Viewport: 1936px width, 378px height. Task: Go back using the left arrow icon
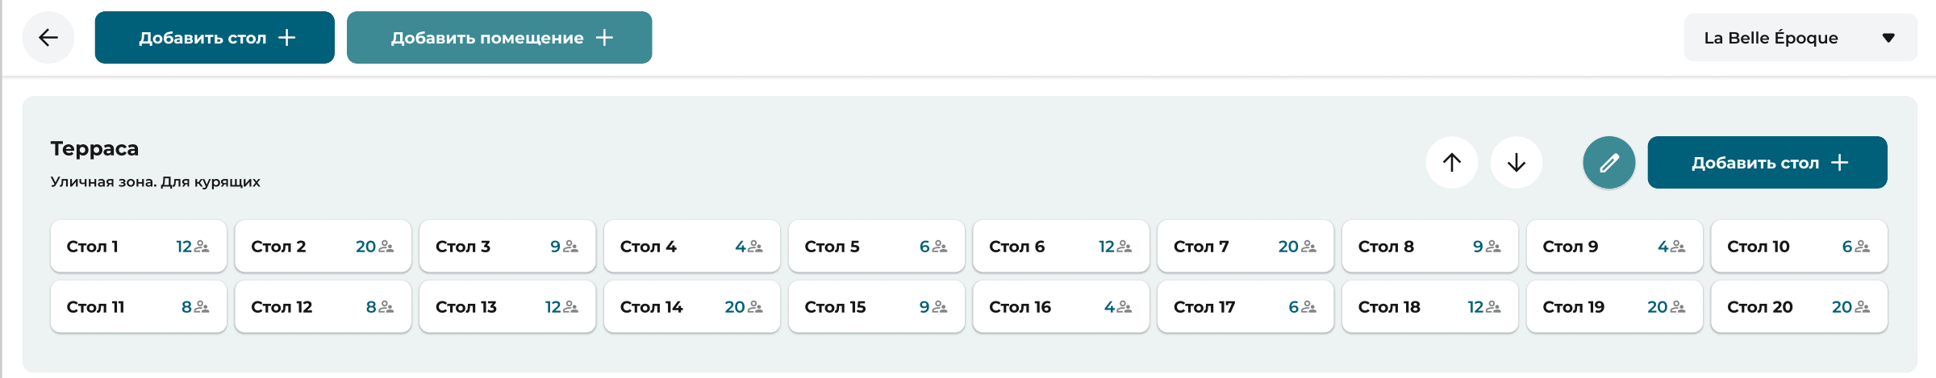click(48, 37)
